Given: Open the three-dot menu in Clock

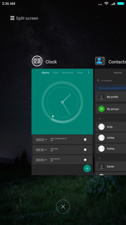Looking at the screenshot, I should (x=88, y=73).
